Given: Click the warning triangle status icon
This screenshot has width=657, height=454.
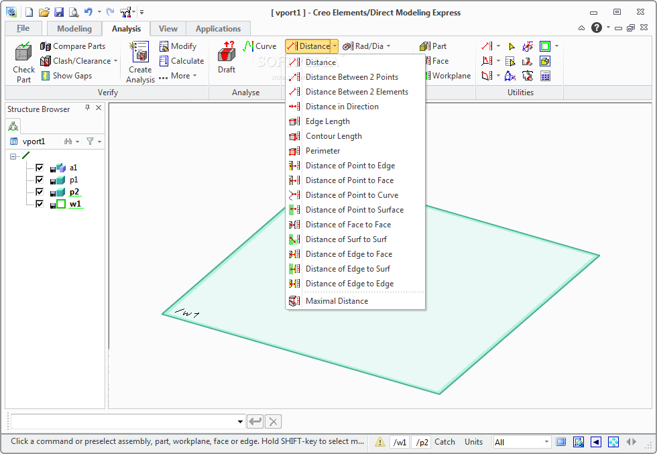Looking at the screenshot, I should (x=379, y=442).
